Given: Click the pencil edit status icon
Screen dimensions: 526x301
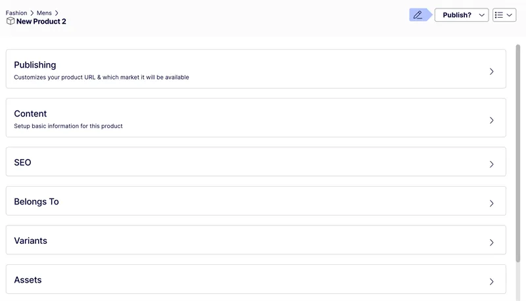Looking at the screenshot, I should pos(418,14).
